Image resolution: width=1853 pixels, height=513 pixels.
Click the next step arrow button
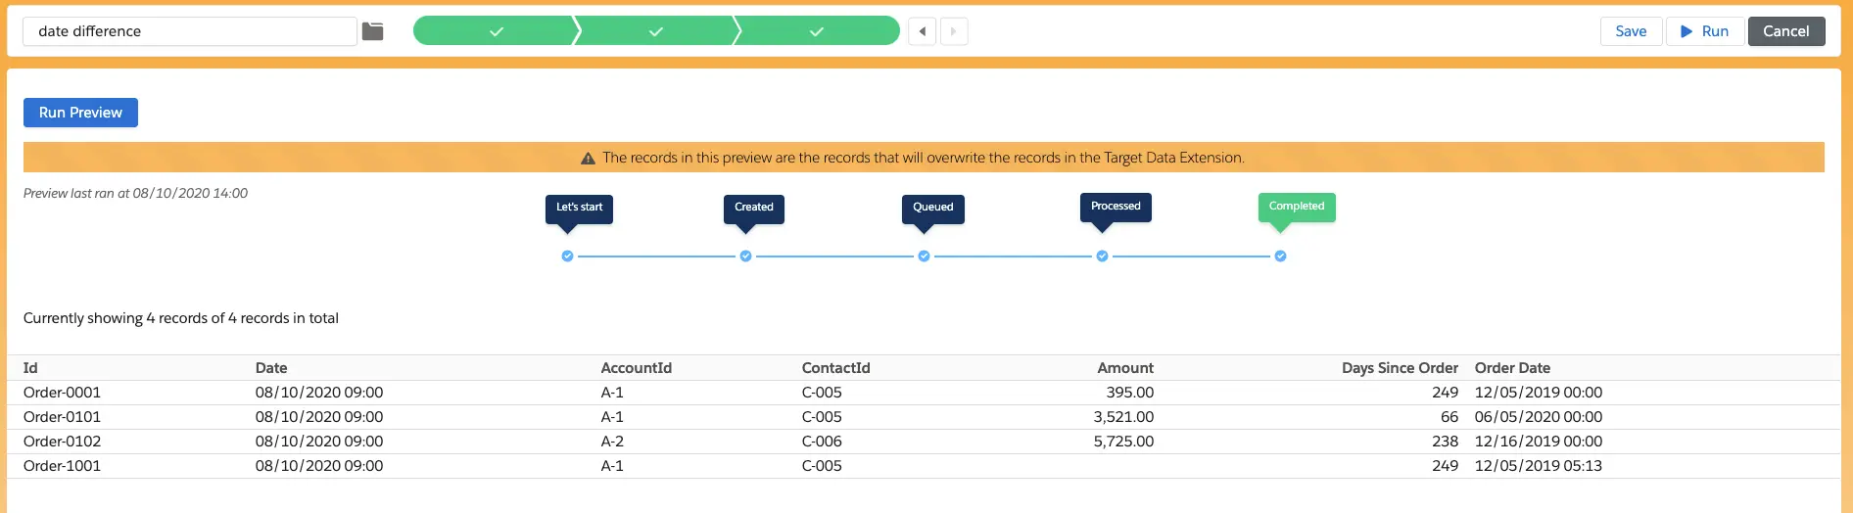pos(954,31)
